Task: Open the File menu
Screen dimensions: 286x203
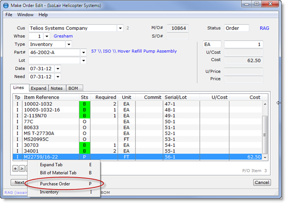Action: coord(9,15)
